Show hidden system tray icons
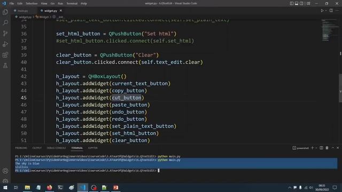Viewport: 342px width, 192px height. [x=290, y=187]
